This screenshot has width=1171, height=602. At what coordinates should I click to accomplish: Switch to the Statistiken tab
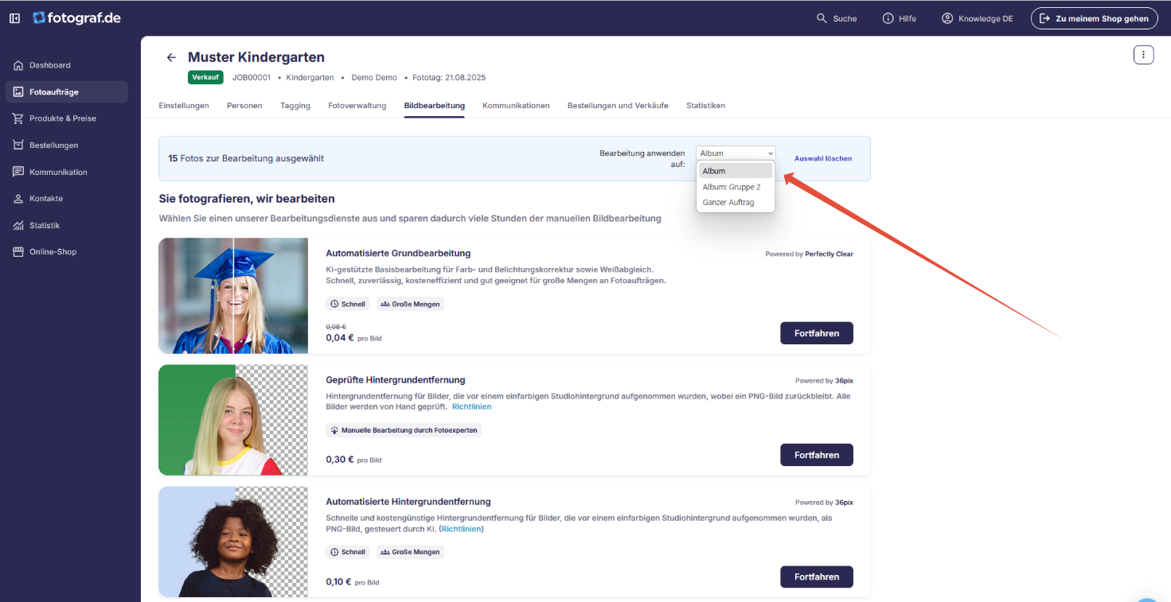point(705,106)
